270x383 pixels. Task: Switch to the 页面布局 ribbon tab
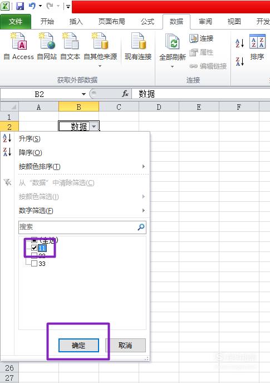111,22
